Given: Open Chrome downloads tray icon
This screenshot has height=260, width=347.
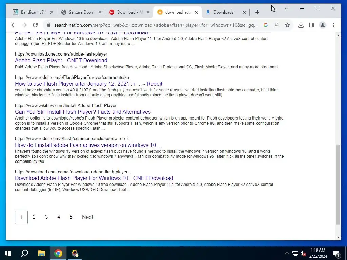Looking at the screenshot, I should [301, 25].
